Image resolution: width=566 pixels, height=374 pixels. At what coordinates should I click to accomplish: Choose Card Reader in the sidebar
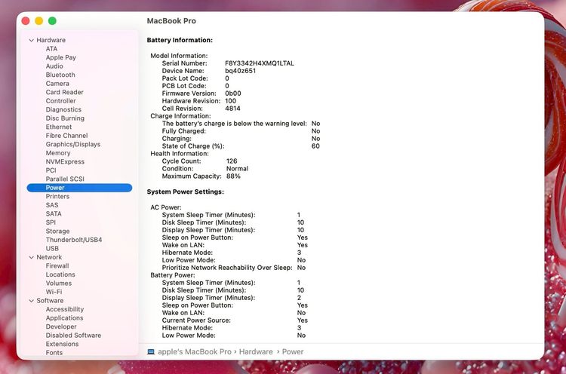[x=64, y=92]
